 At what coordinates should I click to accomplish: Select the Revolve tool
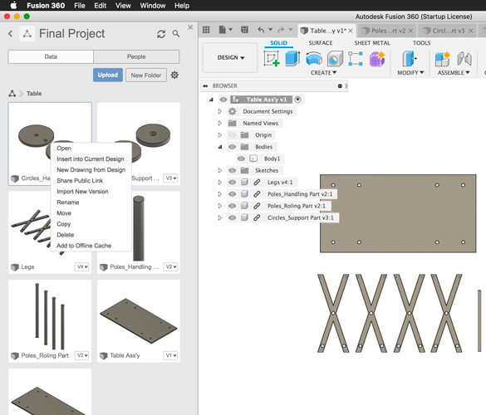click(314, 59)
